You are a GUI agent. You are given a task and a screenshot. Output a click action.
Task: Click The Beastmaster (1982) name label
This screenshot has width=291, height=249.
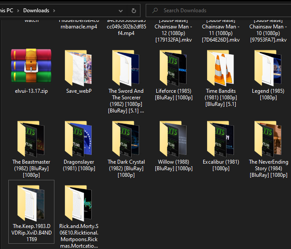click(31, 168)
